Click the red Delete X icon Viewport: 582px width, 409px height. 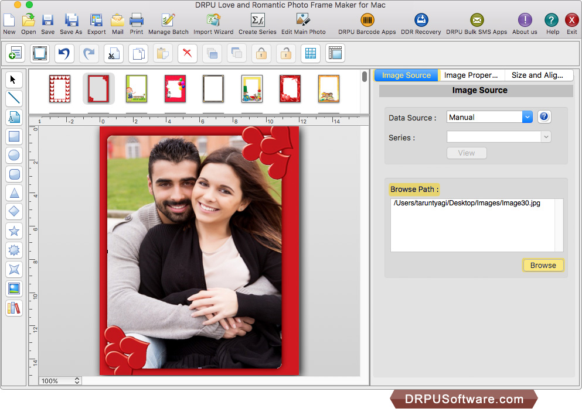pyautogui.click(x=188, y=53)
